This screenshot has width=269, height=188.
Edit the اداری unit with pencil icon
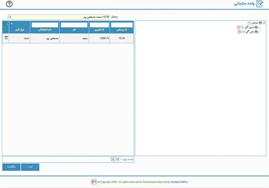(247, 27)
